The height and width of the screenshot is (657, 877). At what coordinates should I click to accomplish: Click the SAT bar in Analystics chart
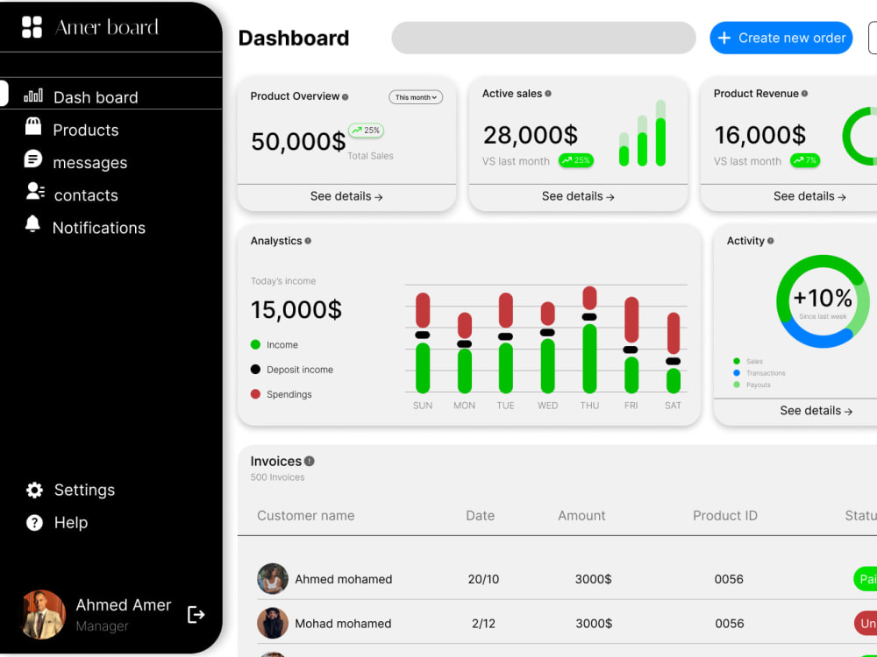coord(674,352)
